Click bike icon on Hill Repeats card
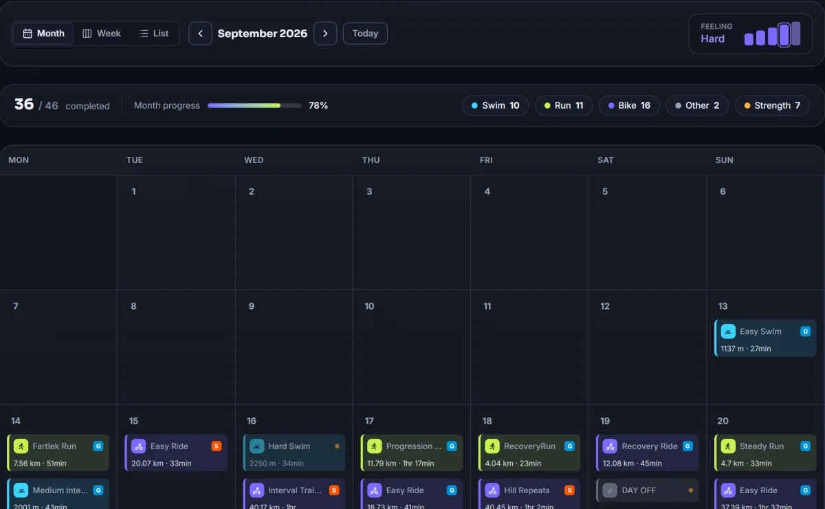Image resolution: width=825 pixels, height=509 pixels. point(492,490)
